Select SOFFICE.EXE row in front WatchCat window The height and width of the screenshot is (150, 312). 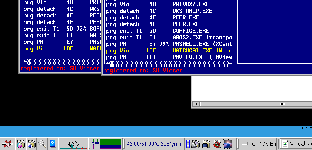[x=169, y=31]
